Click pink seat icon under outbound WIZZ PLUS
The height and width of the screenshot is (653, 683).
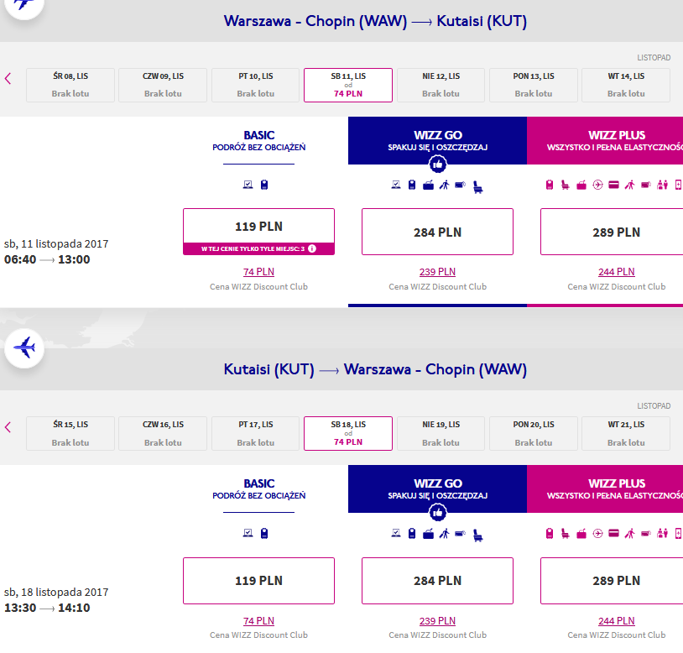[x=565, y=185]
